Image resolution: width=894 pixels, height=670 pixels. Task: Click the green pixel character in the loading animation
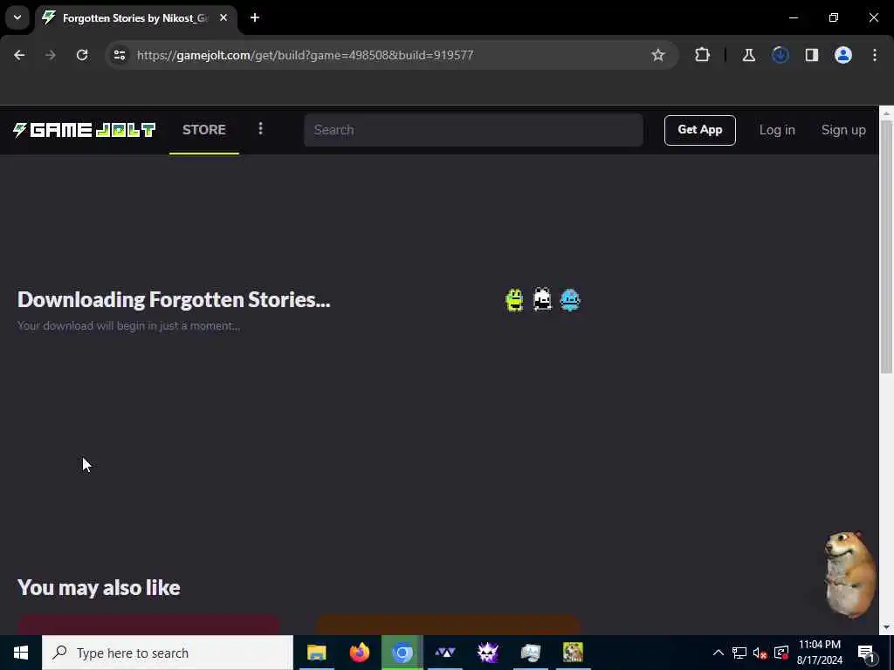click(x=514, y=300)
